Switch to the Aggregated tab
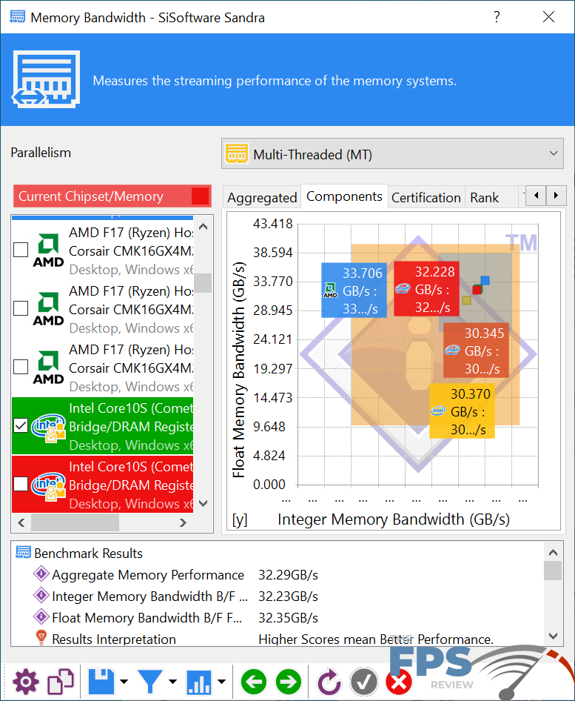Viewport: 575px width, 701px height. tap(262, 197)
